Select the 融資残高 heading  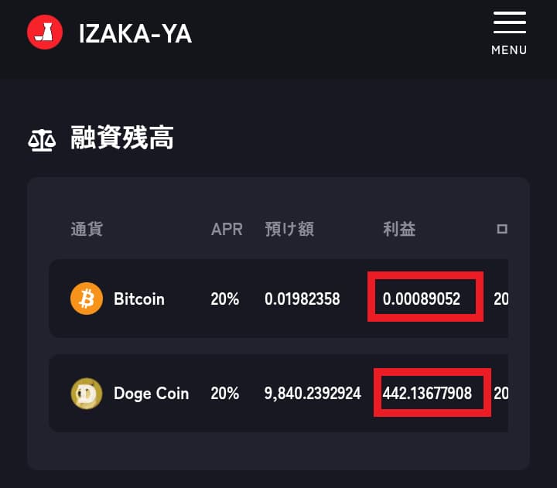(122, 138)
